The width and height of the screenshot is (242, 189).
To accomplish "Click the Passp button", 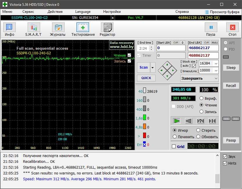I will [231, 140].
